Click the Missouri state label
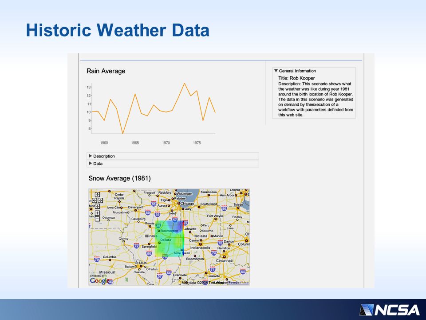Image resolution: width=426 pixels, height=320 pixels. coord(107,272)
